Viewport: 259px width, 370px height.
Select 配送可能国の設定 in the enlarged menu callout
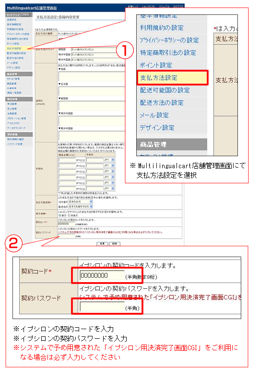(165, 90)
